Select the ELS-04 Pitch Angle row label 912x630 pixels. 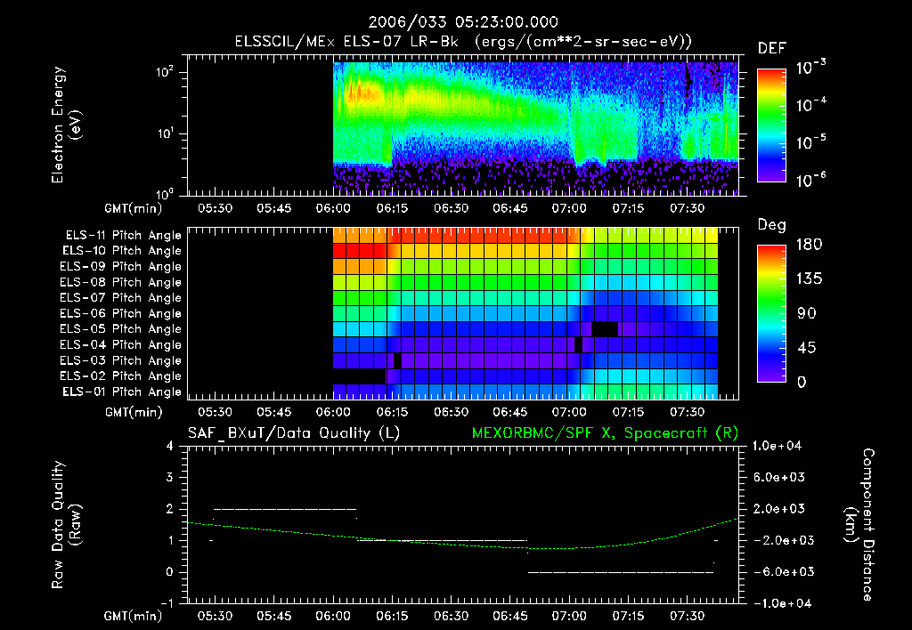[121, 344]
